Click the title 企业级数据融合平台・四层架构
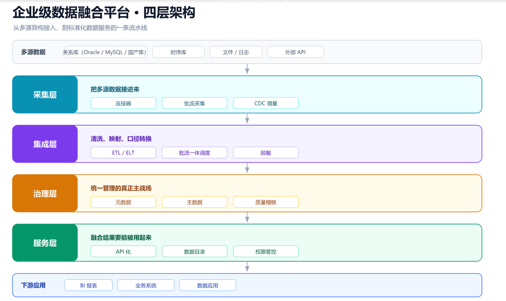The height and width of the screenshot is (301, 506). [x=104, y=13]
